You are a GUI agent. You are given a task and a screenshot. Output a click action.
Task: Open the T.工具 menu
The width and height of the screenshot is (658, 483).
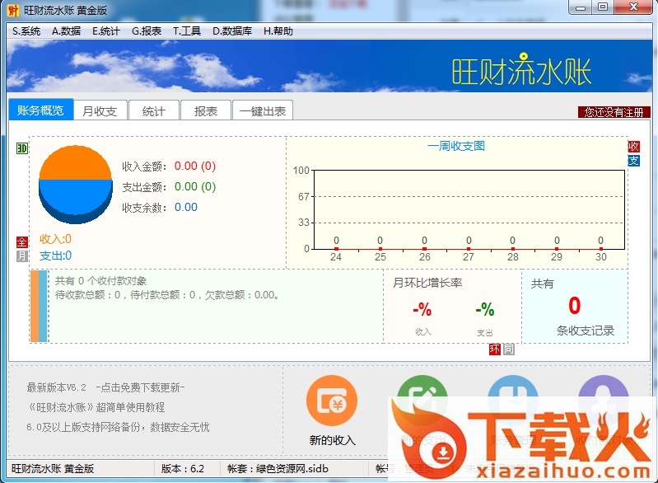pos(187,31)
